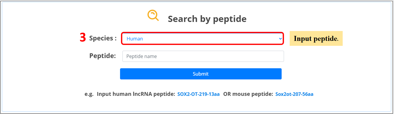Screen dimensions: 394x114
Task: Focus the Peptide name input field
Action: (x=203, y=56)
